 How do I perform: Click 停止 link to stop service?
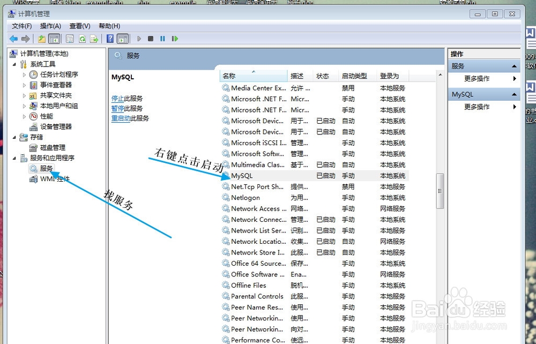(x=117, y=99)
